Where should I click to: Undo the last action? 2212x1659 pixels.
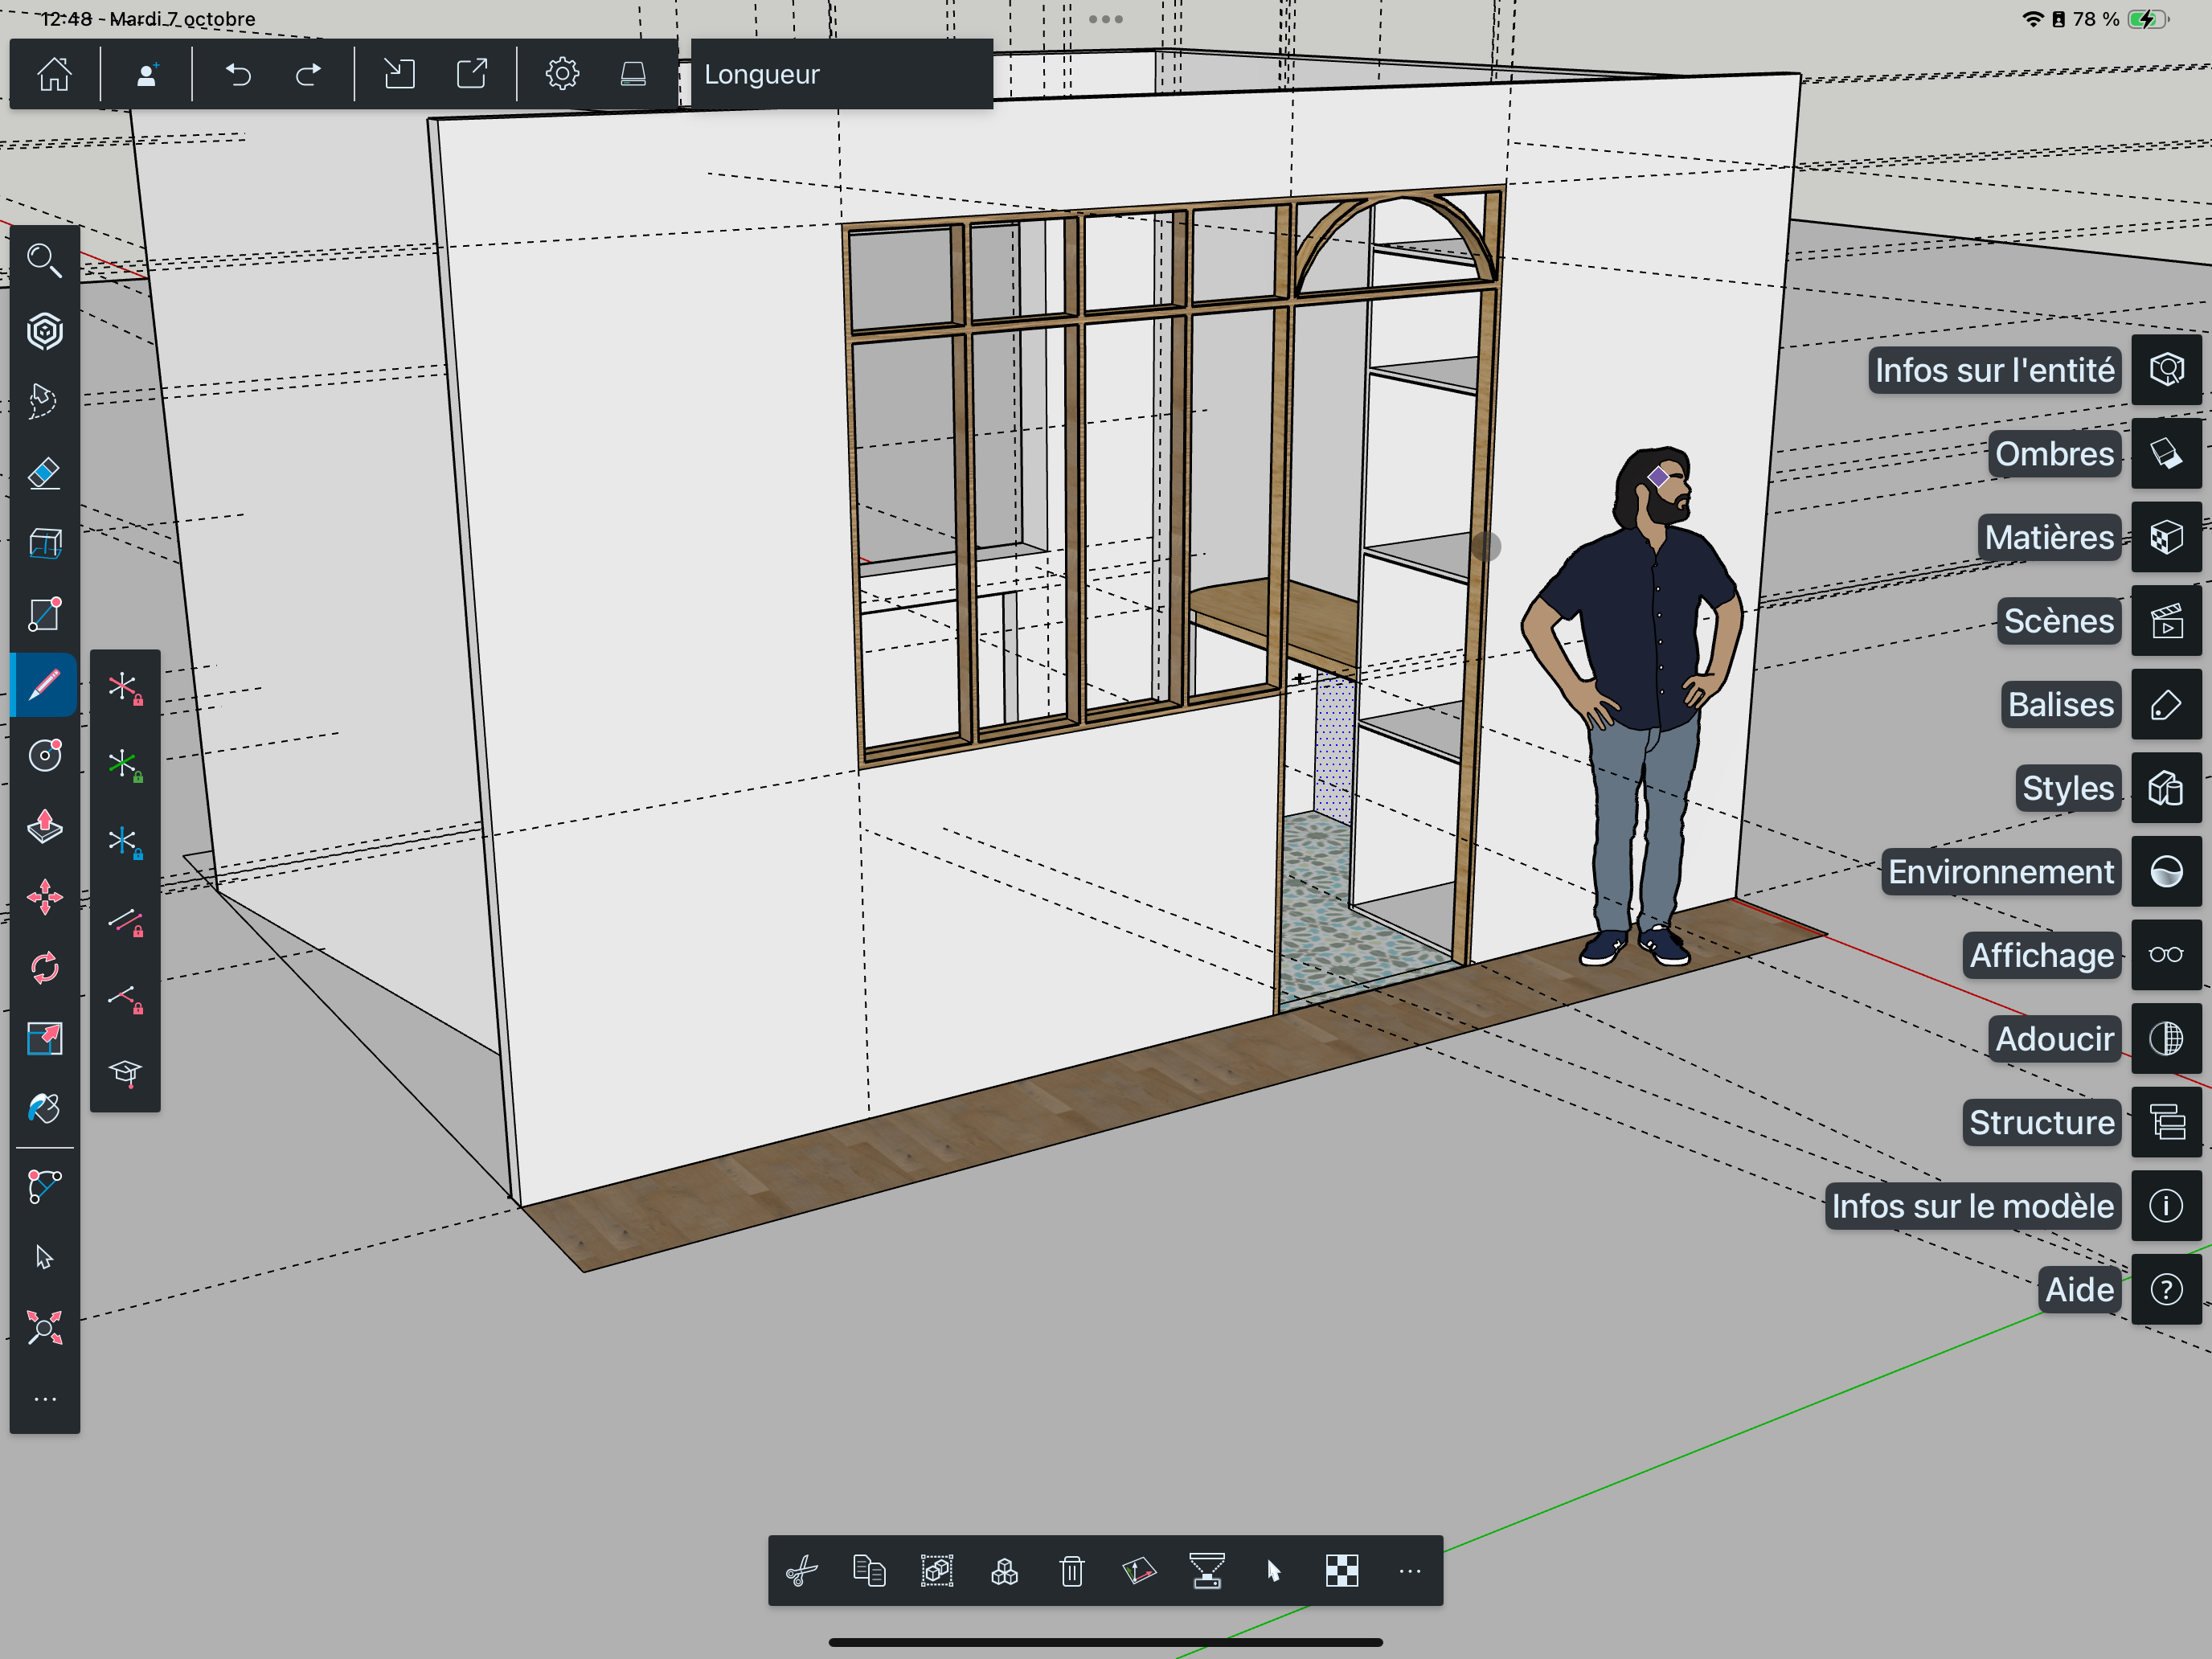tap(238, 74)
